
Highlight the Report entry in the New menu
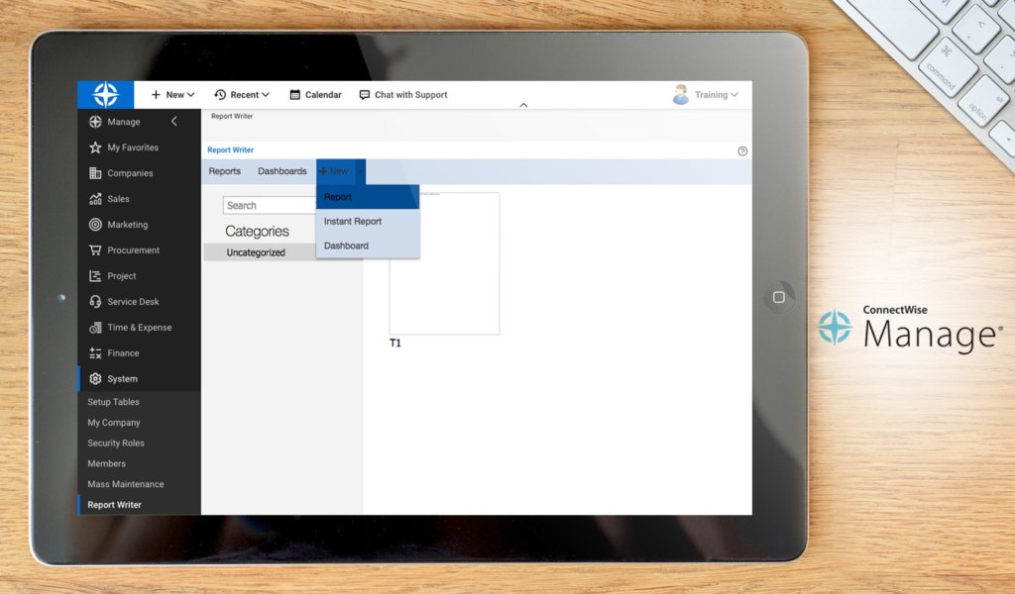[338, 196]
